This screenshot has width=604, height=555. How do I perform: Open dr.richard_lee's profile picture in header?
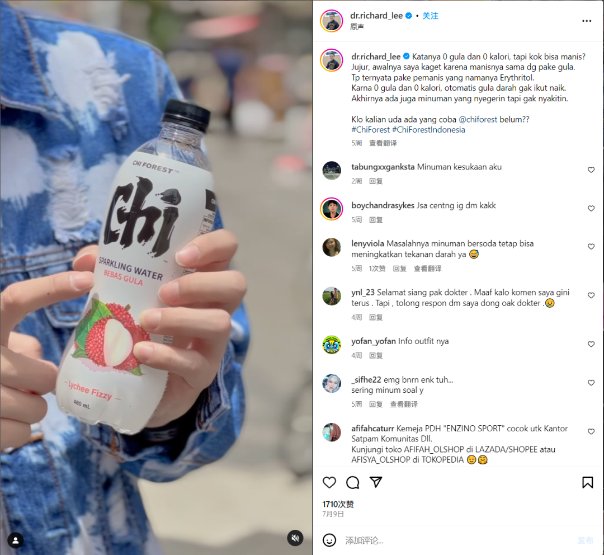coord(331,21)
